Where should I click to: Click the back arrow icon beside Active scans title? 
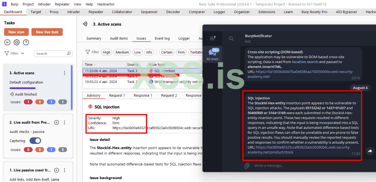click(85, 24)
